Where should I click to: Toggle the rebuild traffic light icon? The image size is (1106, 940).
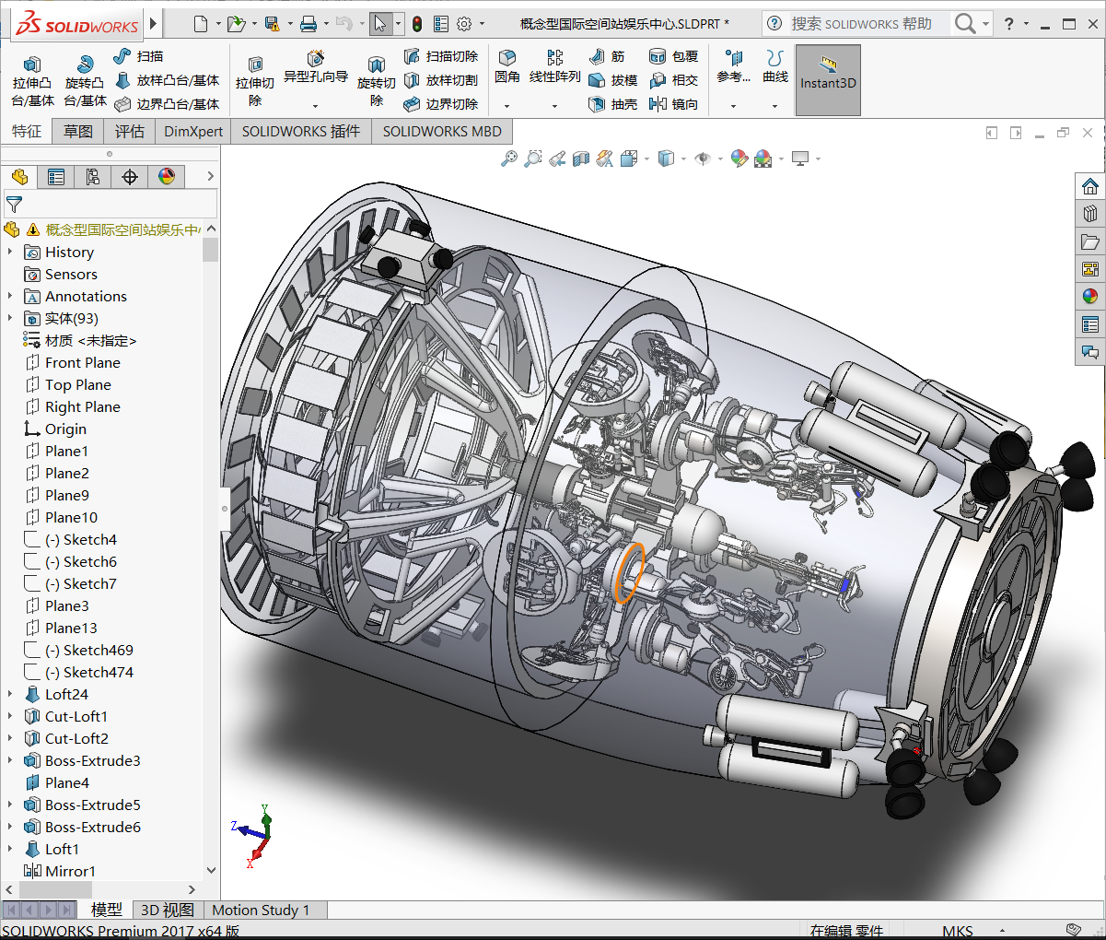coord(417,24)
